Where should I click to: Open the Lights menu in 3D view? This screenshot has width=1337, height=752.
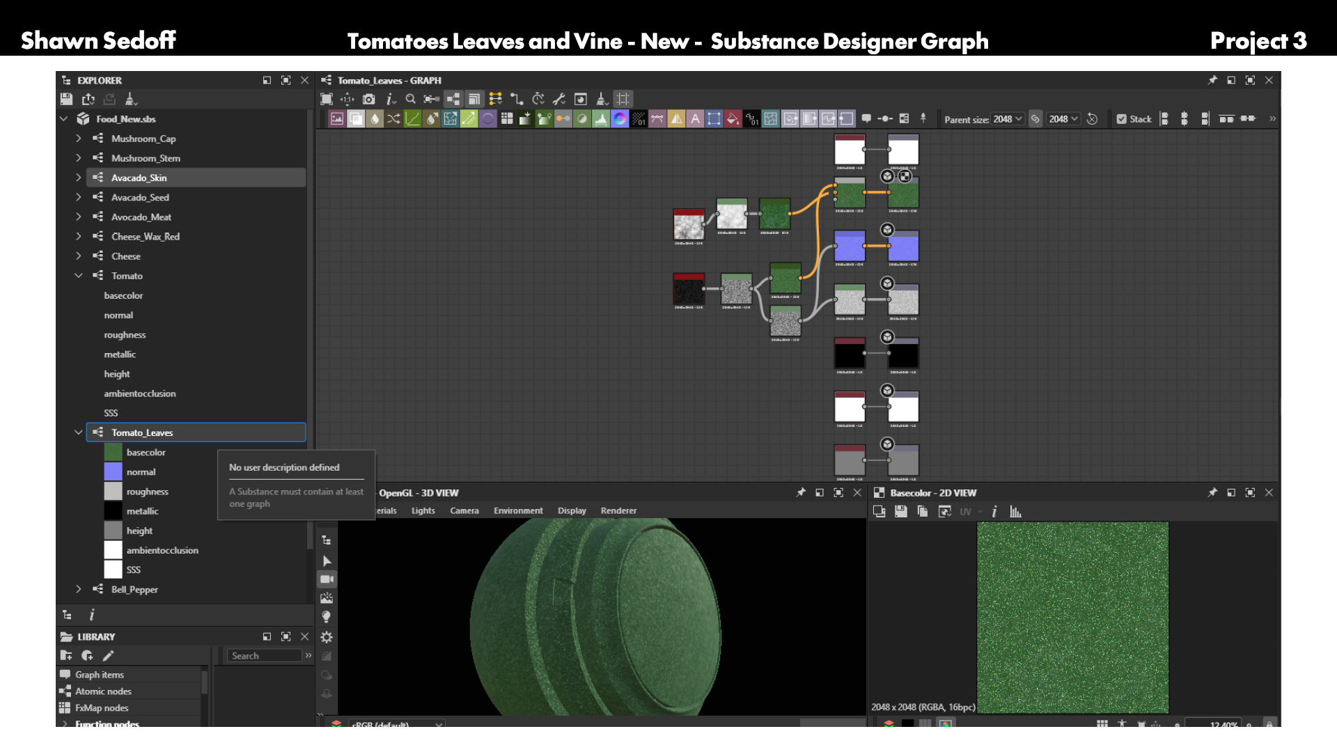point(423,510)
